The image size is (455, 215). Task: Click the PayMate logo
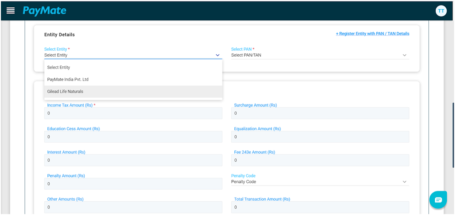[x=44, y=11]
